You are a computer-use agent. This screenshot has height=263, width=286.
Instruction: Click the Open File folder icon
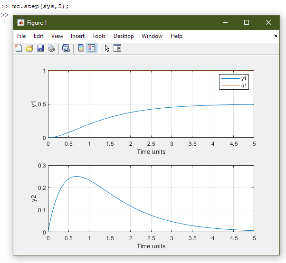pyautogui.click(x=29, y=48)
